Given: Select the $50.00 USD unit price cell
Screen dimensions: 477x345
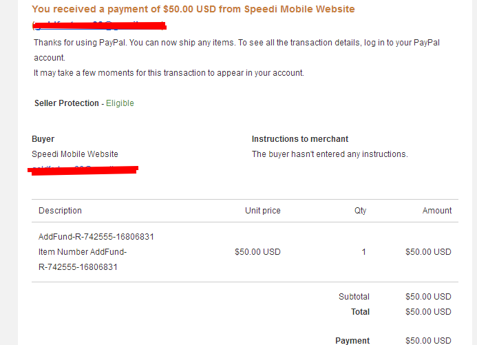Looking at the screenshot, I should pos(257,252).
